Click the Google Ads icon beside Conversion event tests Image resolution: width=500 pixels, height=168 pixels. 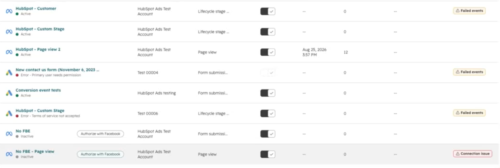9,93
